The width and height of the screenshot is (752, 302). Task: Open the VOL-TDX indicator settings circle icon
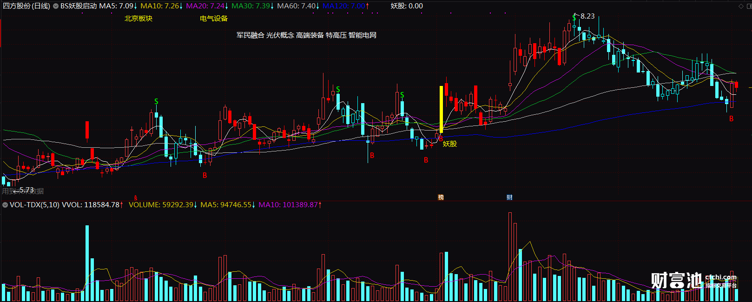pos(5,204)
